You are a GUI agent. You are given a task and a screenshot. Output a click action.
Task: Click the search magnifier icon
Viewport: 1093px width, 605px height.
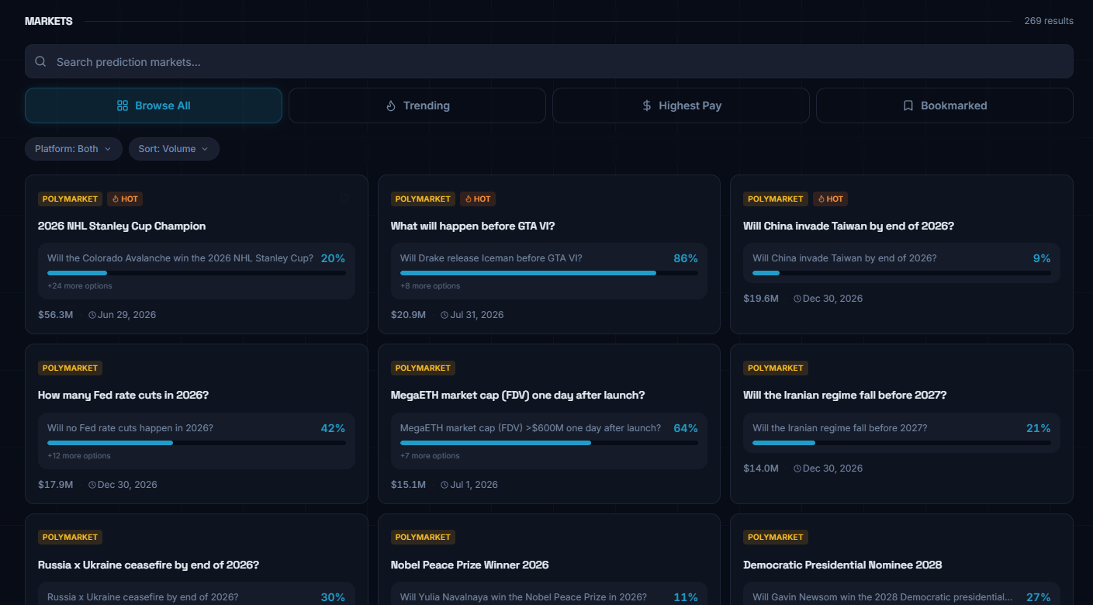point(40,61)
